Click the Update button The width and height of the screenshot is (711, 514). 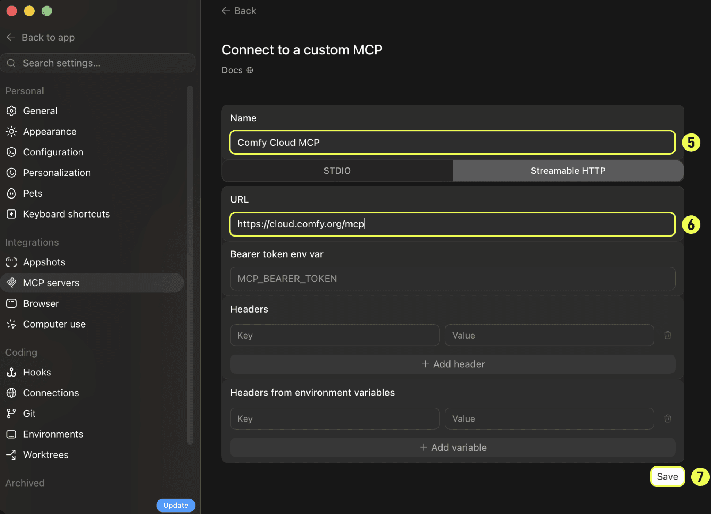pos(176,505)
